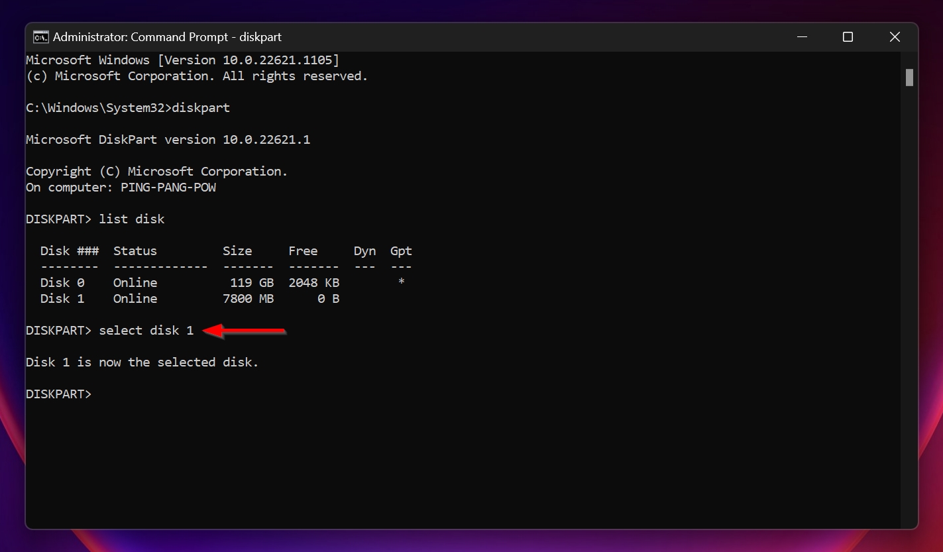Viewport: 943px width, 552px height.
Task: Click the vertical scrollbar thumb
Action: click(909, 77)
